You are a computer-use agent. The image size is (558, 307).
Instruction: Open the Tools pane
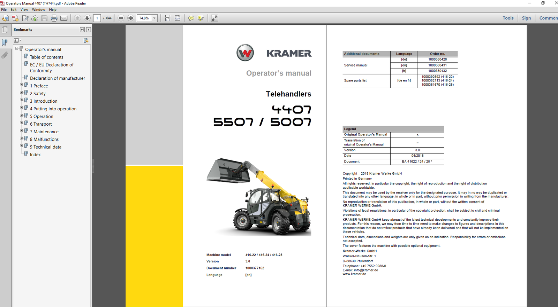508,18
